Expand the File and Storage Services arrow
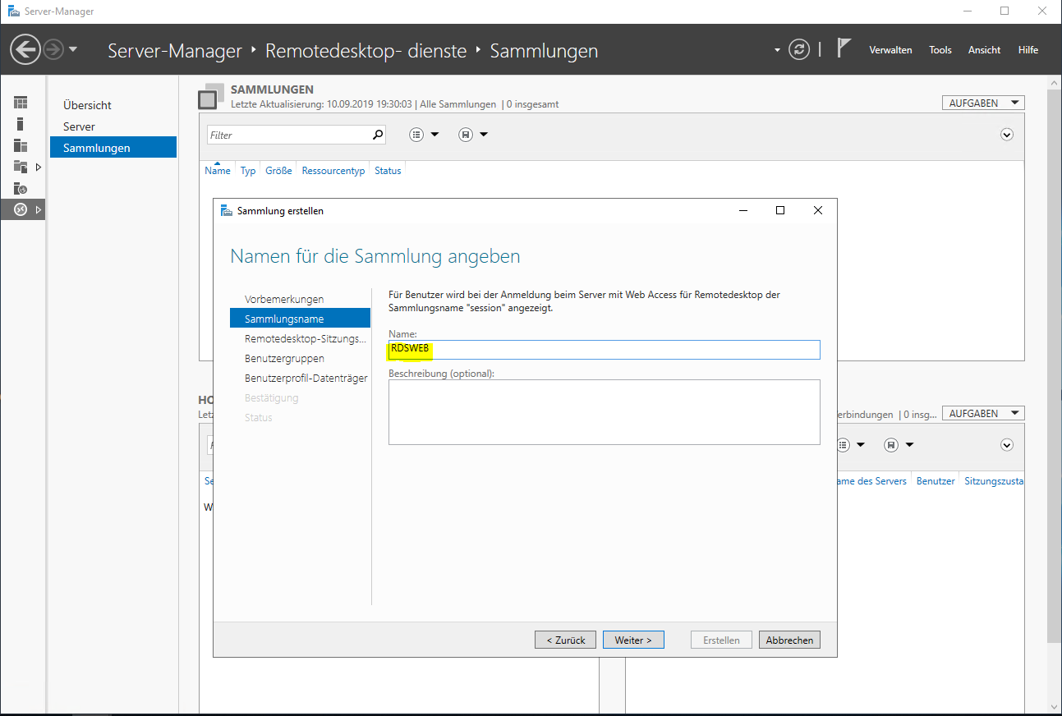The image size is (1062, 716). (39, 167)
